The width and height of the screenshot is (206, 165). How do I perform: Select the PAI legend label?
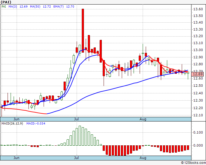click(x=4, y=7)
